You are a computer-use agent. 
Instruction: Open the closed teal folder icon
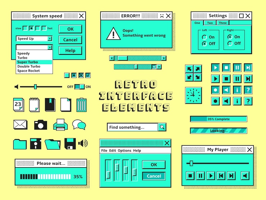click(x=20, y=144)
